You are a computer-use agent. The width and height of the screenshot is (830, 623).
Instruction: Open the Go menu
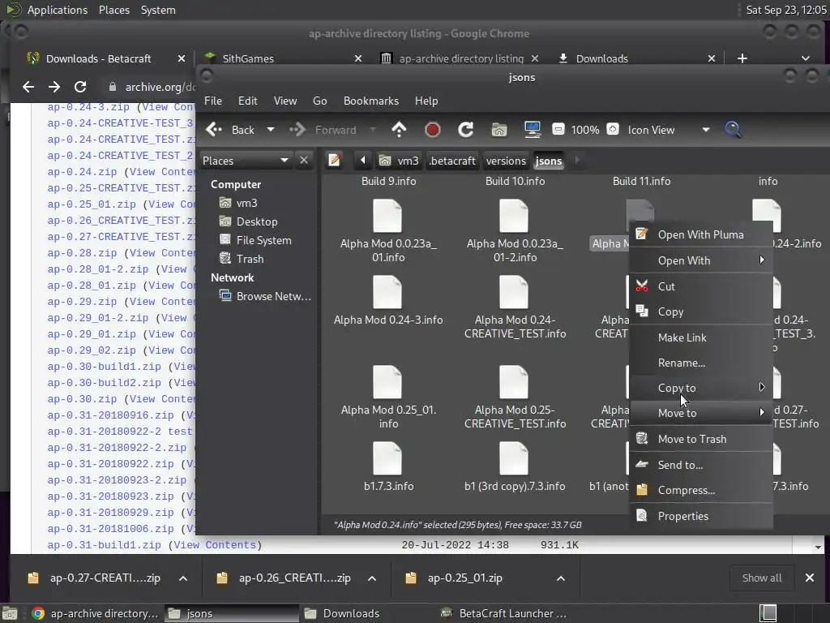point(319,101)
